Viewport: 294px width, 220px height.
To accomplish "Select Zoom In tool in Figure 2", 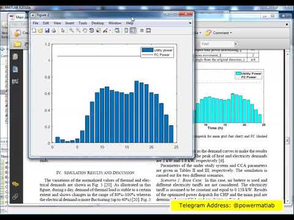I will (71, 31).
